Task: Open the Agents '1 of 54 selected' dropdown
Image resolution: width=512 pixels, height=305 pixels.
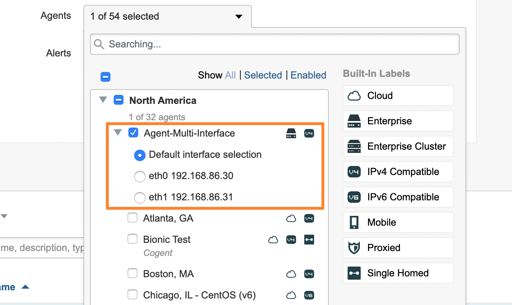Action: tap(167, 16)
